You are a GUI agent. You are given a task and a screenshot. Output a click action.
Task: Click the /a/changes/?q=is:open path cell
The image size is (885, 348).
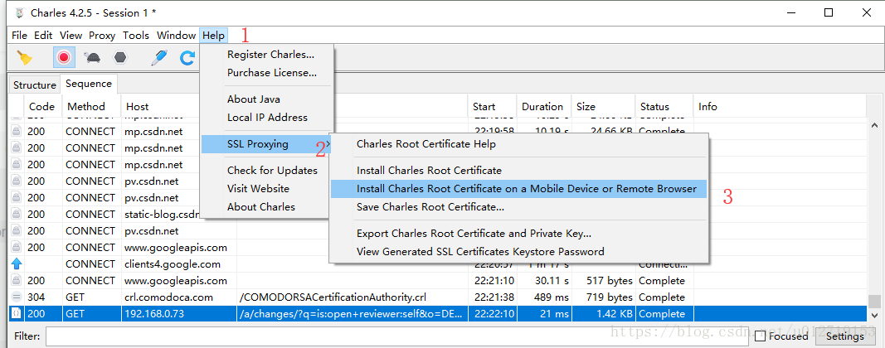click(x=353, y=313)
